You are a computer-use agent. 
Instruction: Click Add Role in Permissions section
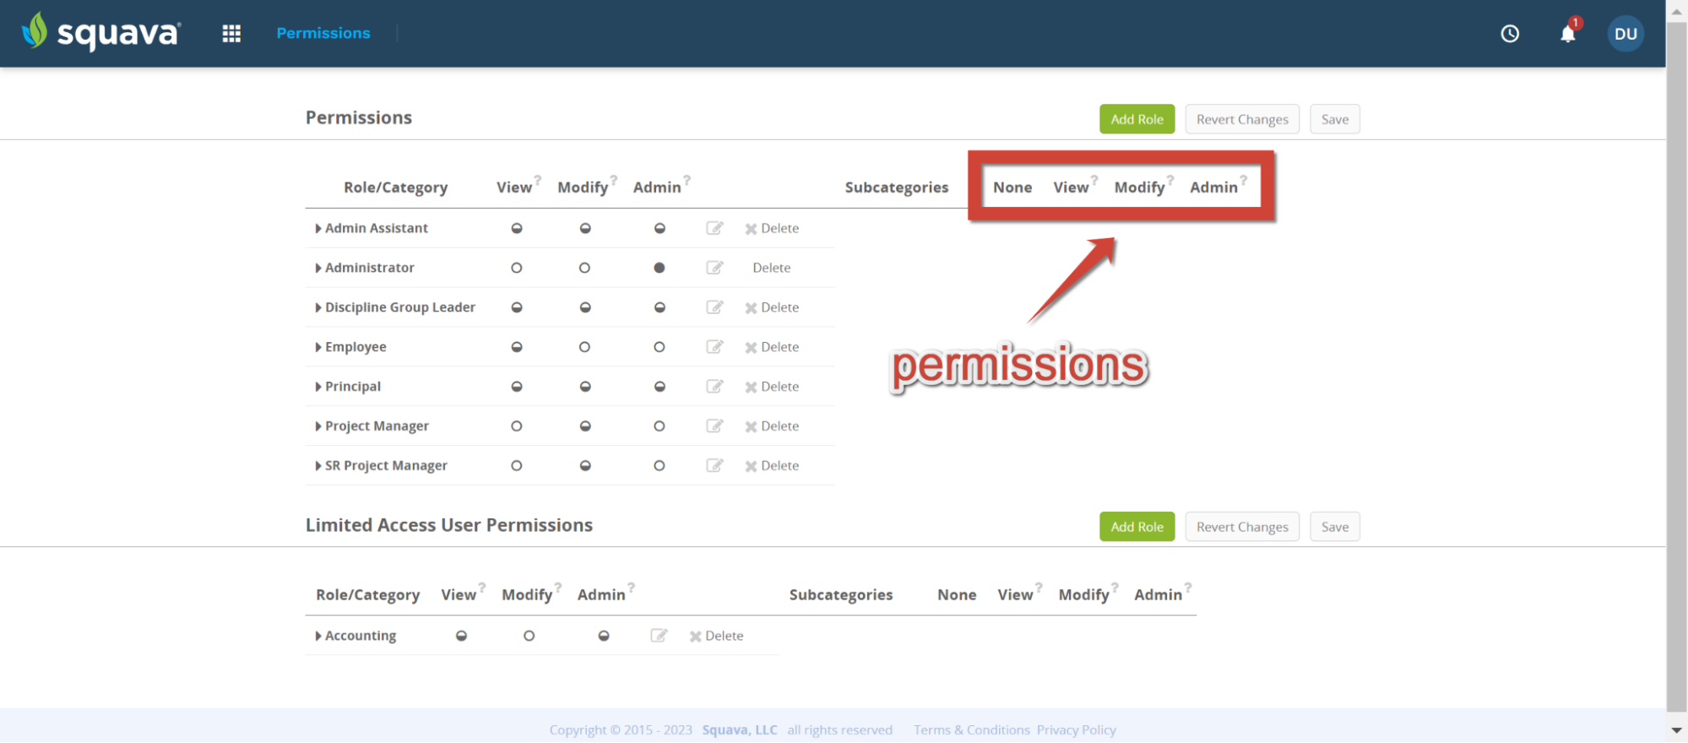click(x=1137, y=119)
